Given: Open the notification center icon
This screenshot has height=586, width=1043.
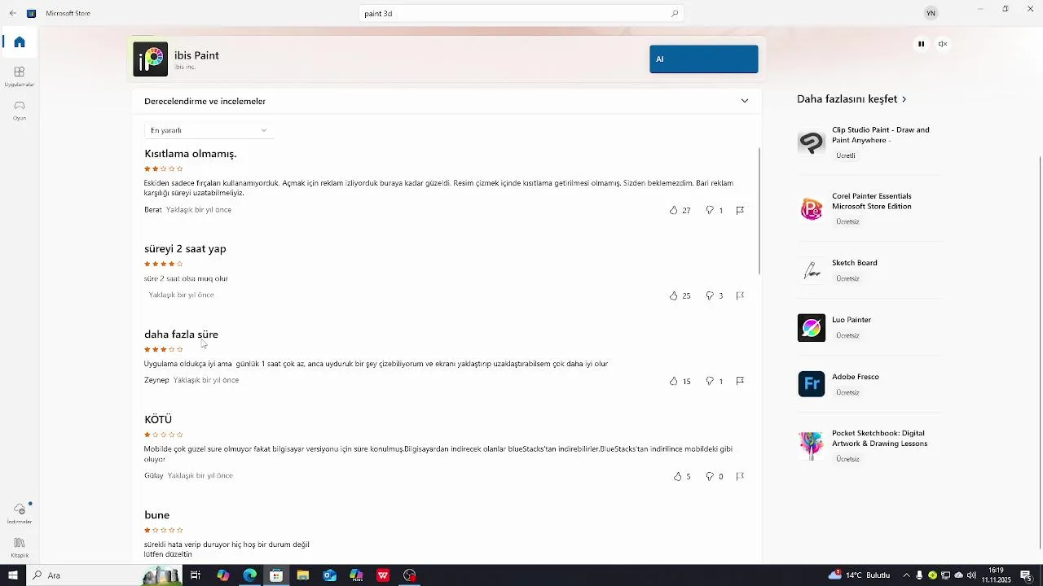Looking at the screenshot, I should (x=1027, y=575).
